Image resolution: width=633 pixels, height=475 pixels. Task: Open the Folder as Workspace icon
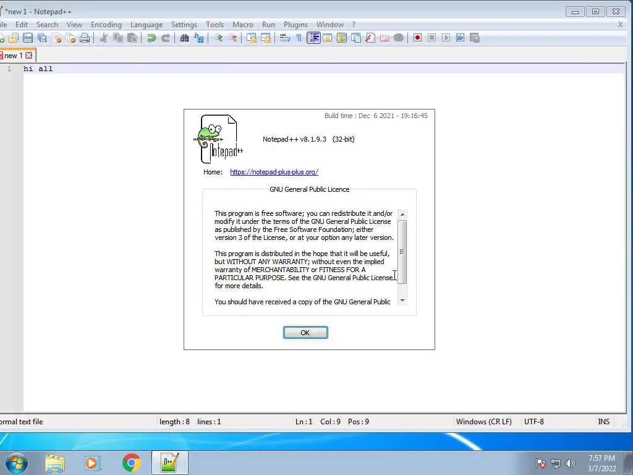tap(384, 38)
